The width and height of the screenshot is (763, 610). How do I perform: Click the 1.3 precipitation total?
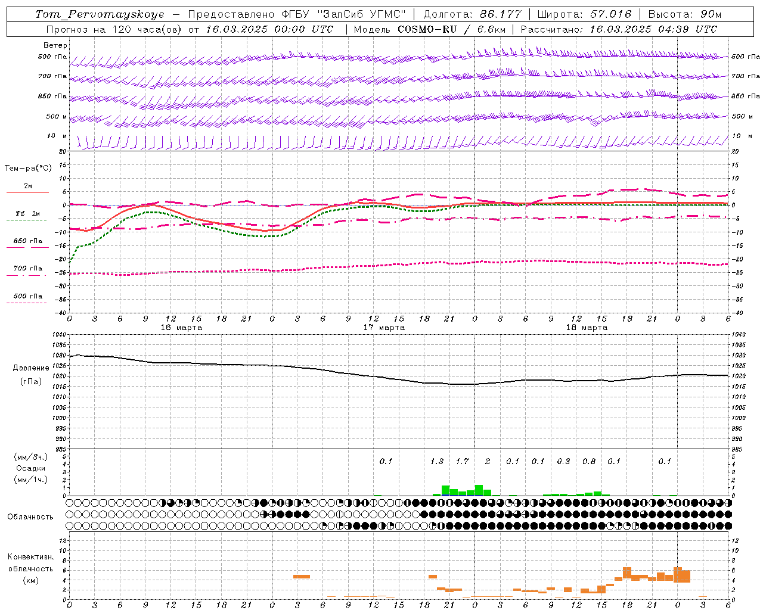437,461
